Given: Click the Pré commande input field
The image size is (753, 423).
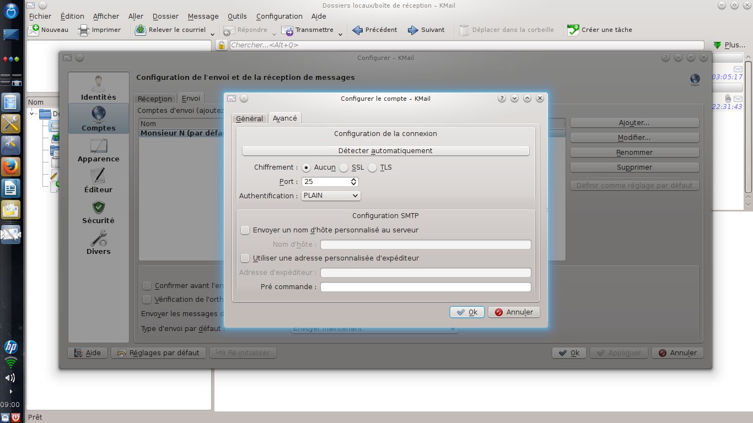Looking at the screenshot, I should point(426,287).
